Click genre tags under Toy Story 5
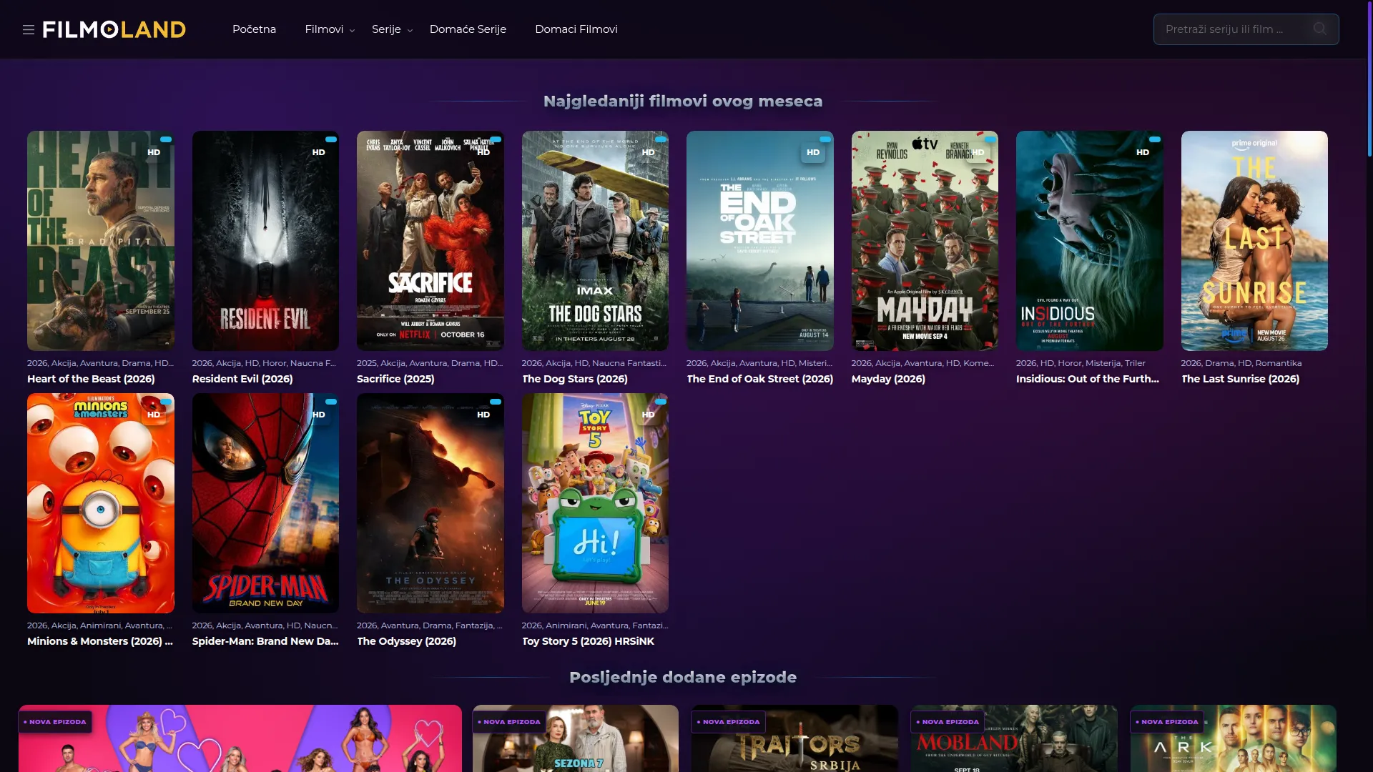The image size is (1373, 772). (x=595, y=625)
